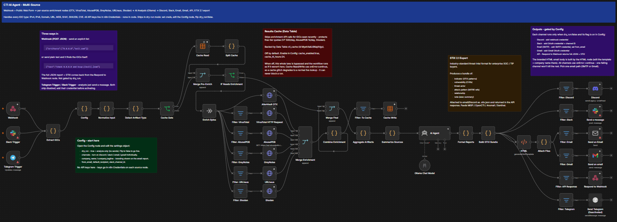Open the Slack Send a message node

click(595, 111)
